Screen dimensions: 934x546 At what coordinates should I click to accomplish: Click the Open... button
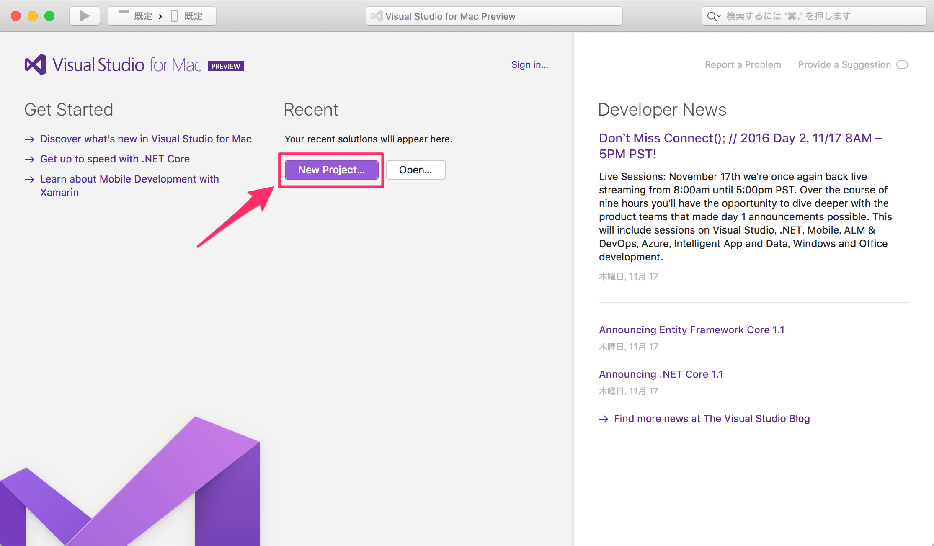(415, 170)
